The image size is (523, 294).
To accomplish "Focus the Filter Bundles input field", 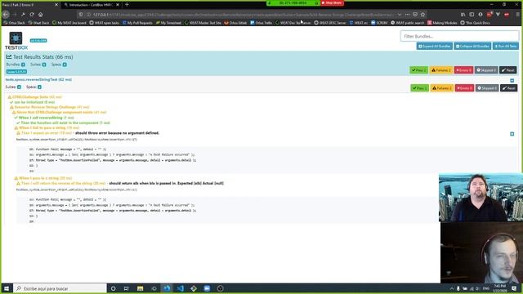I will click(x=459, y=36).
